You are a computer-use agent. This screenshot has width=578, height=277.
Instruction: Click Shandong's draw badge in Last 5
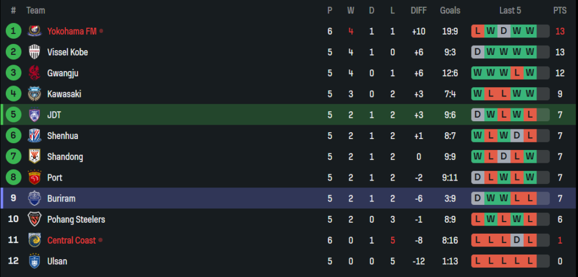tap(504, 156)
